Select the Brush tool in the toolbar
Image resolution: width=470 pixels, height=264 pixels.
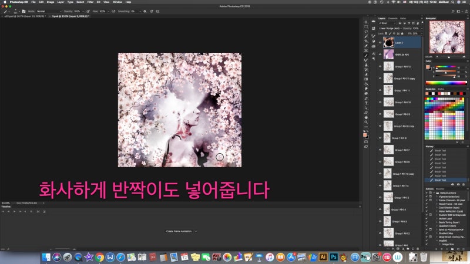(366, 55)
